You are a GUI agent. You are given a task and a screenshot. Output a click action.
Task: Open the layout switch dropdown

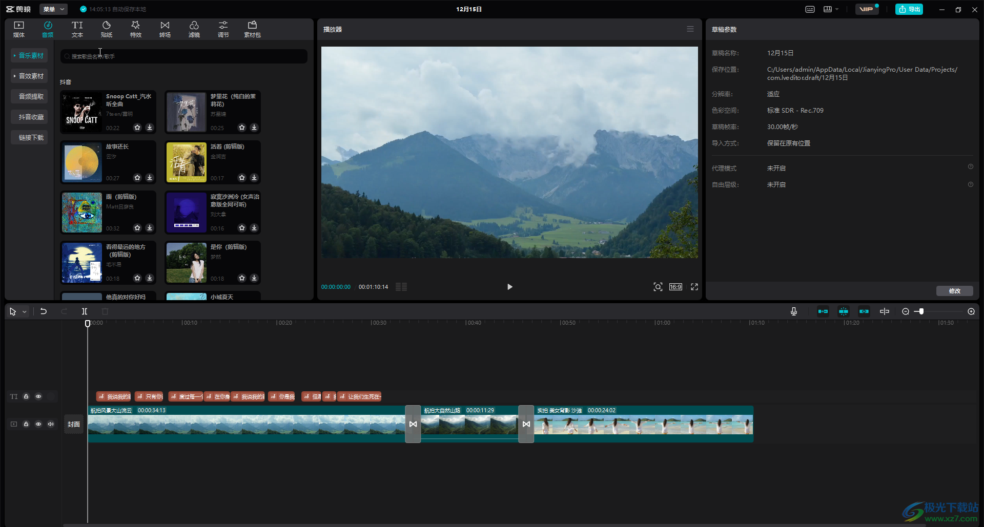[831, 9]
